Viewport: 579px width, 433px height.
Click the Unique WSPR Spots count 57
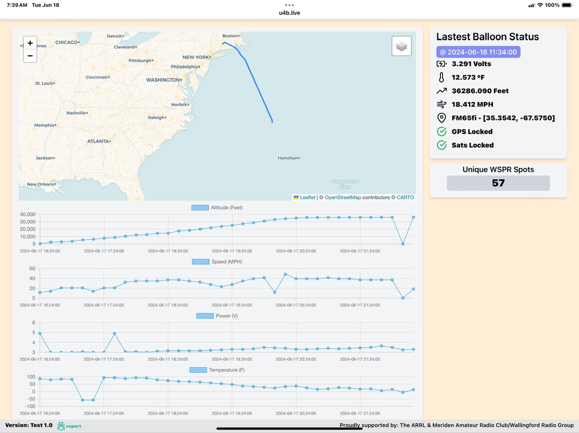click(x=498, y=183)
